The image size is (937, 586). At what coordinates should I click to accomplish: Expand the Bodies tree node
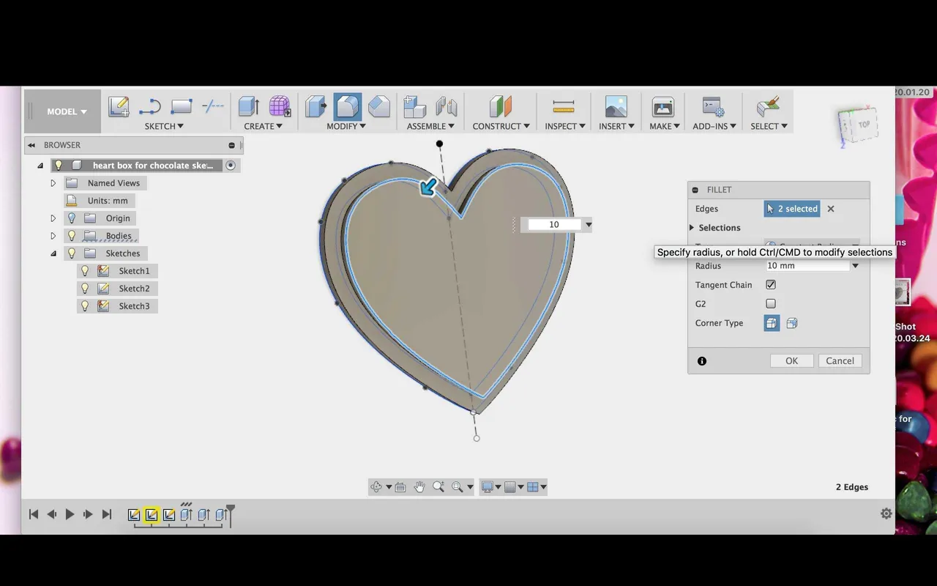(x=53, y=236)
